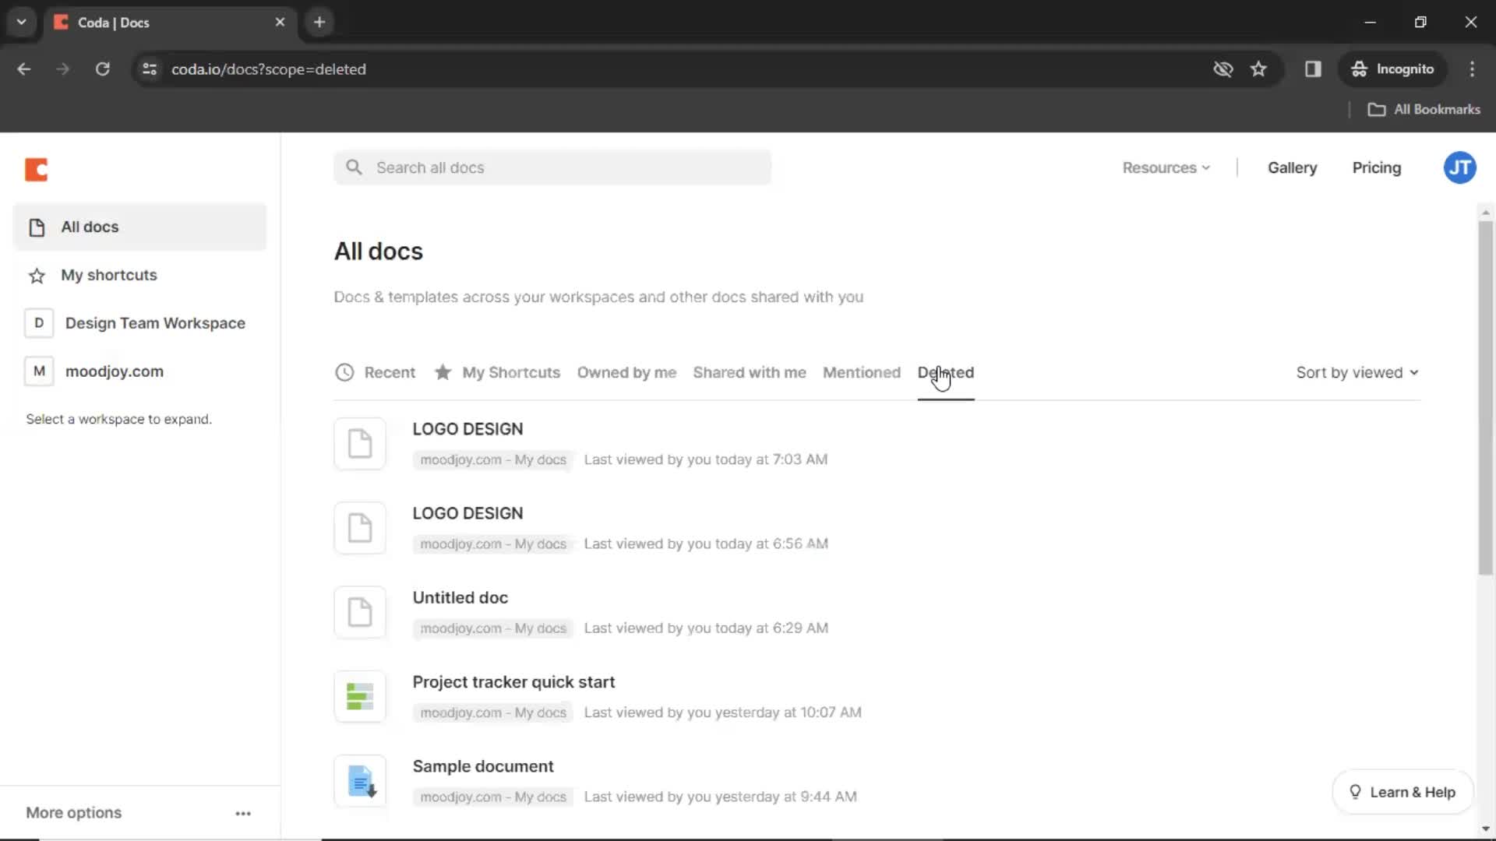Screen dimensions: 1496x841
Task: Click Learn and Help button
Action: coord(1402,792)
